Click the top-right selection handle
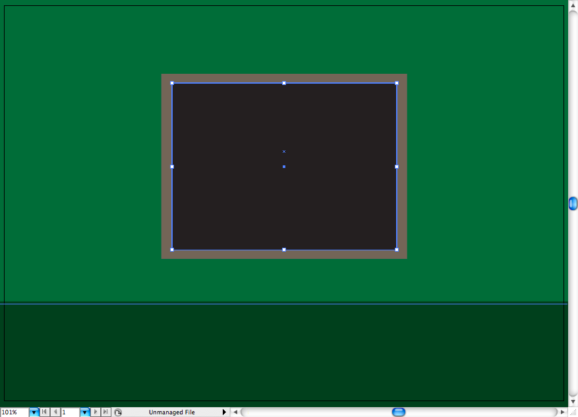 [x=397, y=83]
